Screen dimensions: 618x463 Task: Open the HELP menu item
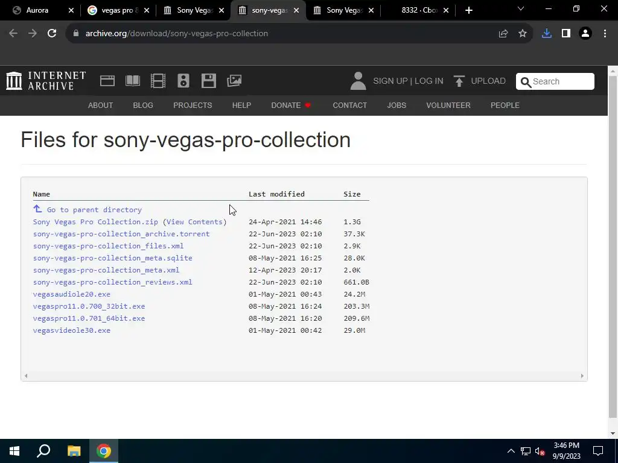tap(241, 106)
